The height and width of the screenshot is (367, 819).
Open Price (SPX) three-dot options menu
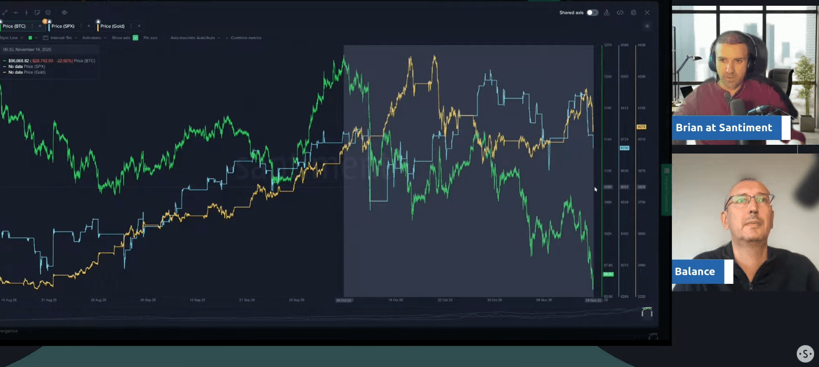81,26
